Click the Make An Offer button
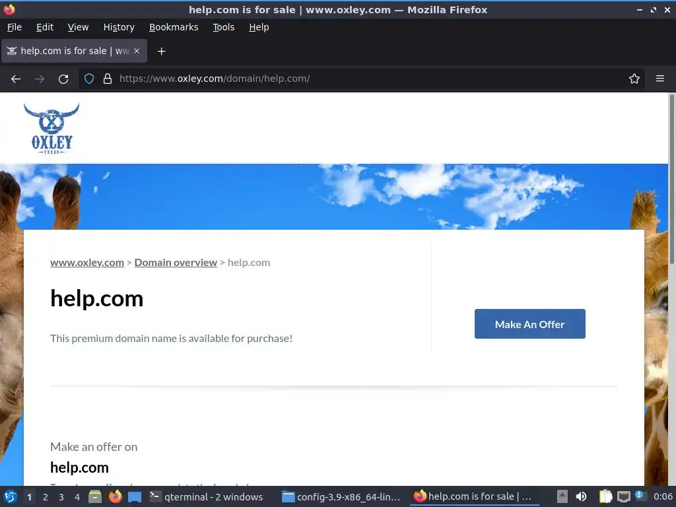The height and width of the screenshot is (507, 676). [x=530, y=323]
